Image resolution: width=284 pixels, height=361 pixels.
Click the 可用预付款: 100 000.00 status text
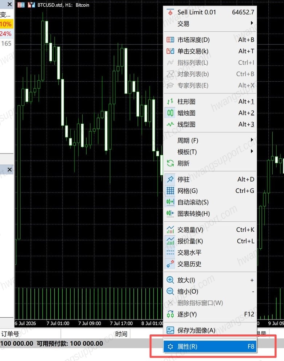(70, 343)
